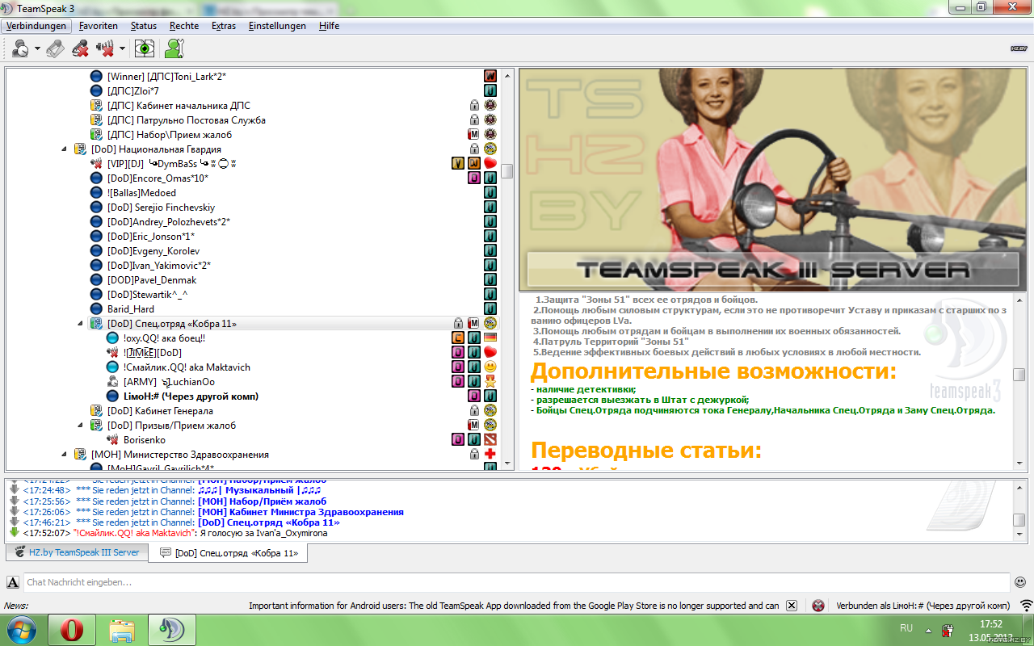The image size is (1034, 646).
Task: Click the server icon on HZ.by tab
Action: click(20, 552)
